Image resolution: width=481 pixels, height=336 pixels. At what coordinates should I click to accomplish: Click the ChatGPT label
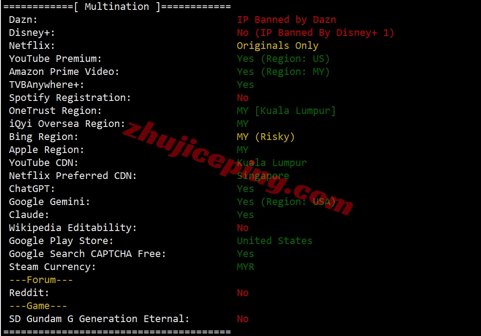32,188
